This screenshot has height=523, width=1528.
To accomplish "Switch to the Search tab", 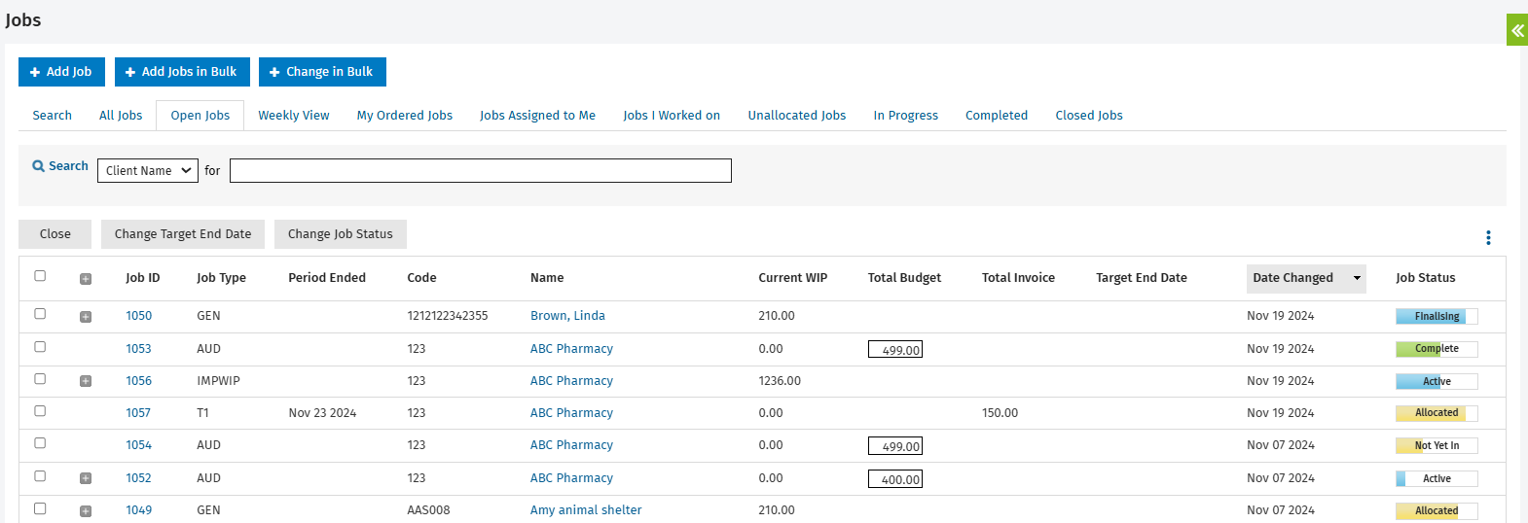I will 53,115.
